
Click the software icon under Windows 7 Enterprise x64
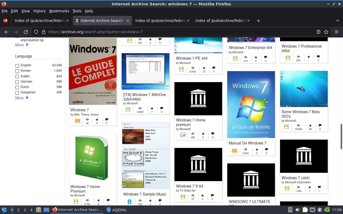click(235, 59)
